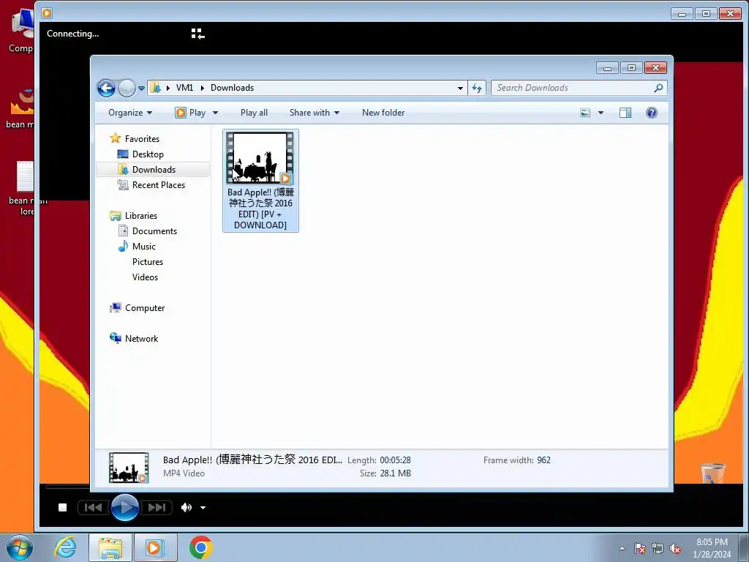Open Explorer help question mark icon
The image size is (749, 562).
tap(652, 113)
